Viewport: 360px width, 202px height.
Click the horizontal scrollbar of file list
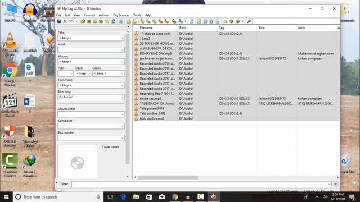coord(168,177)
